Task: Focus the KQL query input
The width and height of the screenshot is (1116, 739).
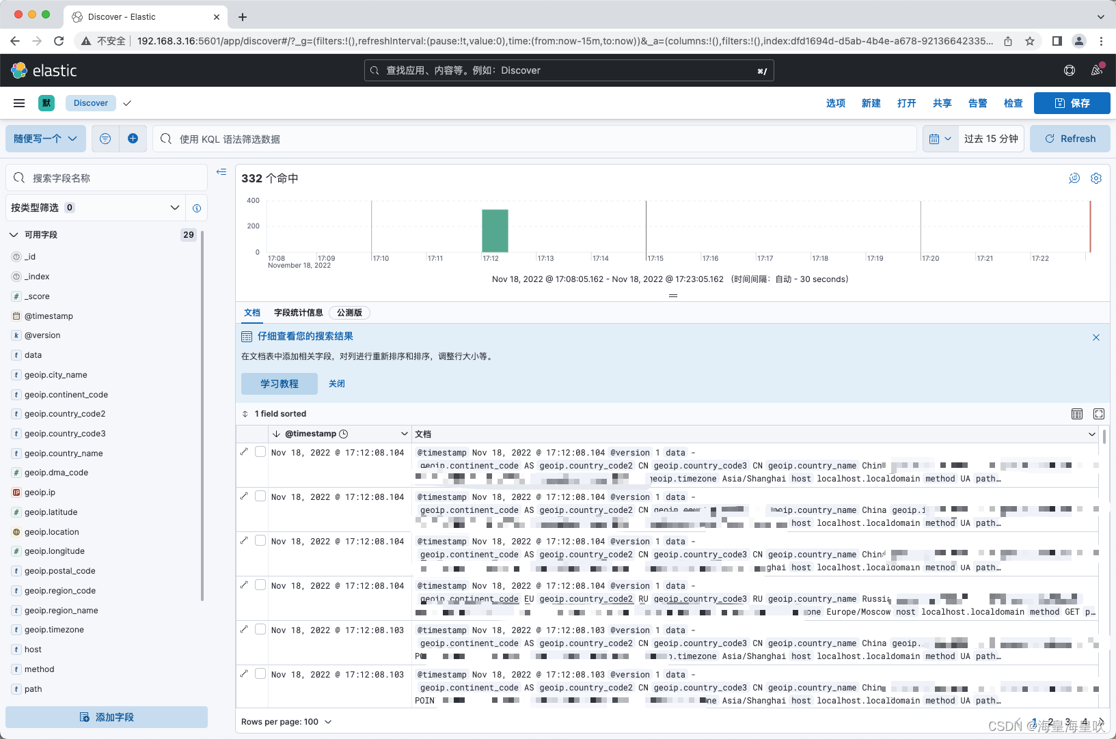Action: pos(534,139)
